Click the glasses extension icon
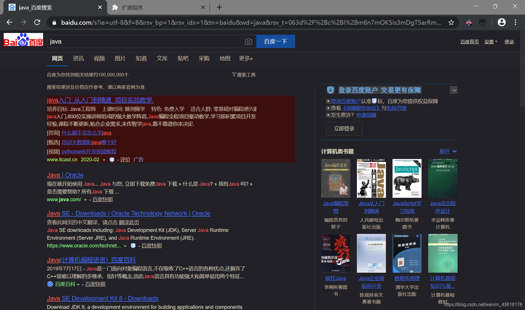The width and height of the screenshot is (525, 310). click(x=468, y=22)
